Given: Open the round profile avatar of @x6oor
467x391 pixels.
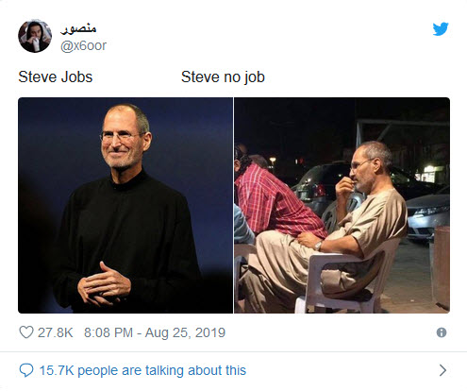Looking at the screenshot, I should point(35,36).
